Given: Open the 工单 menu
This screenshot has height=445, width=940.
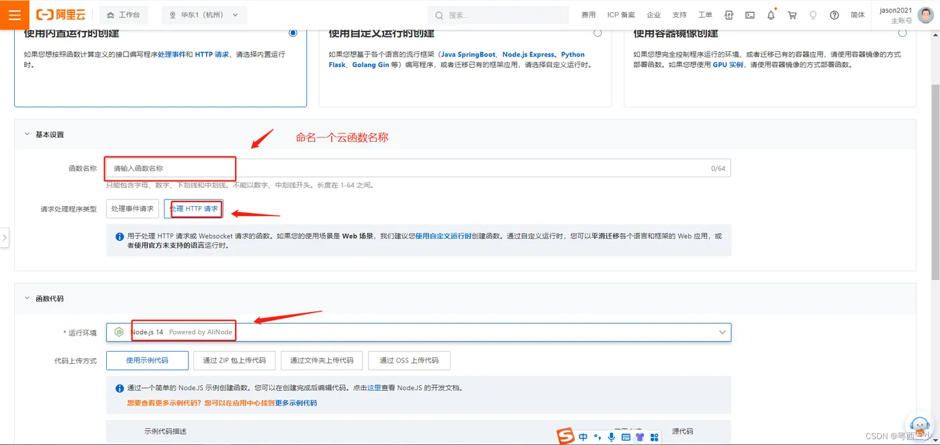Looking at the screenshot, I should (705, 15).
